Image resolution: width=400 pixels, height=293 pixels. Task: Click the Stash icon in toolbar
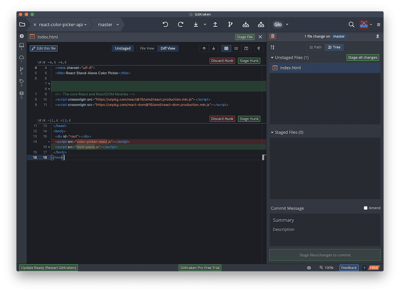[246, 25]
